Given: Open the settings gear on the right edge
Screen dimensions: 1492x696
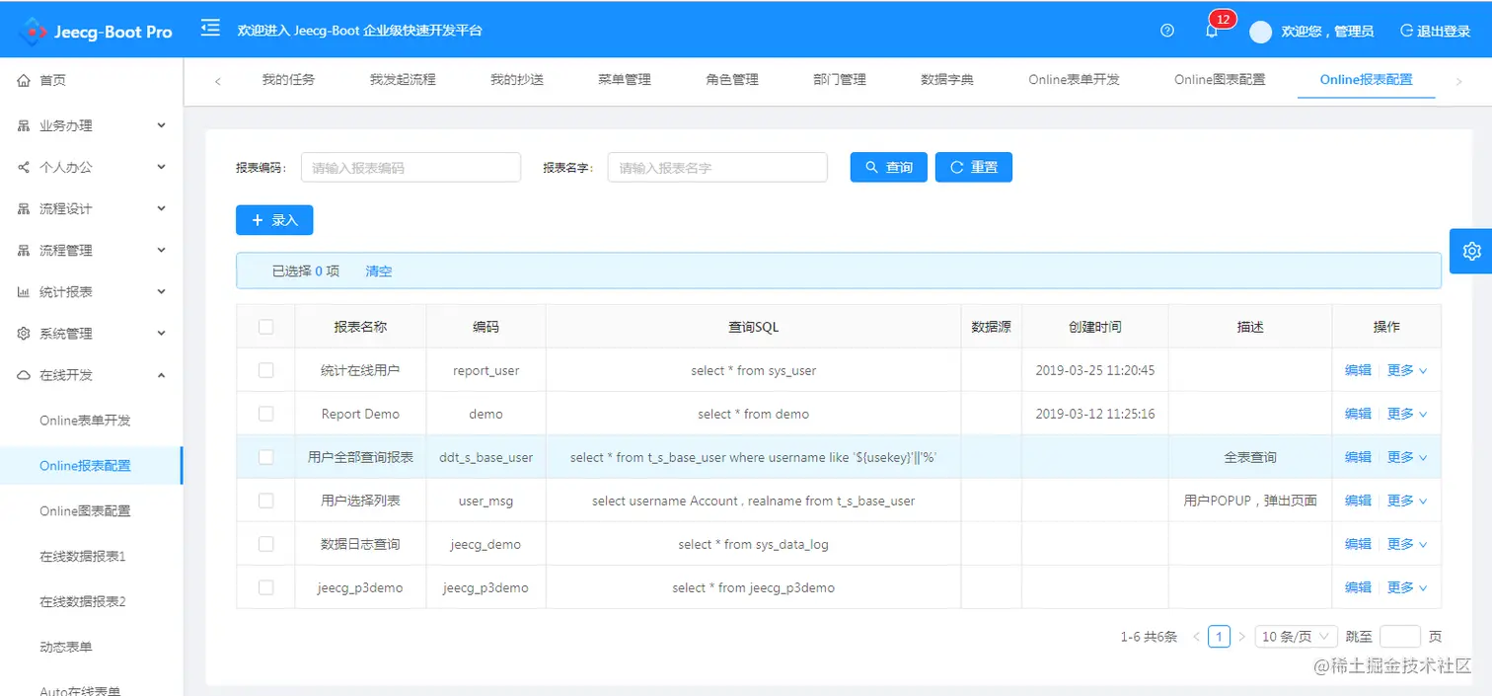Looking at the screenshot, I should pyautogui.click(x=1471, y=251).
